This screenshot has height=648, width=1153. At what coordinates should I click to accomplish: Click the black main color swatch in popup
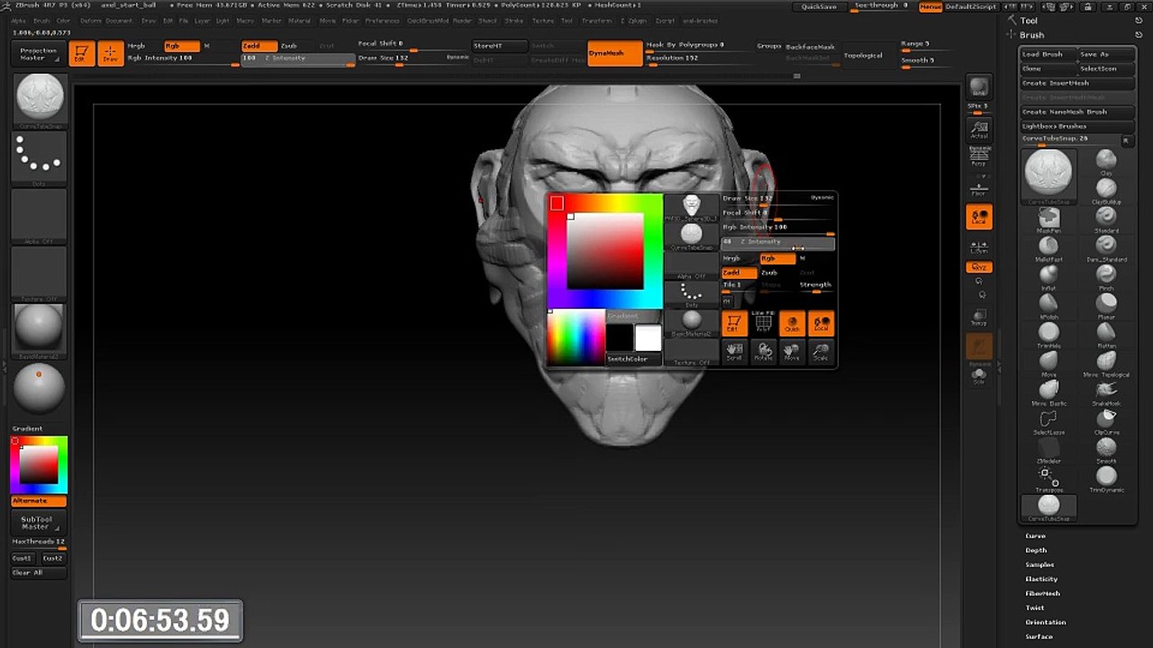click(x=619, y=338)
